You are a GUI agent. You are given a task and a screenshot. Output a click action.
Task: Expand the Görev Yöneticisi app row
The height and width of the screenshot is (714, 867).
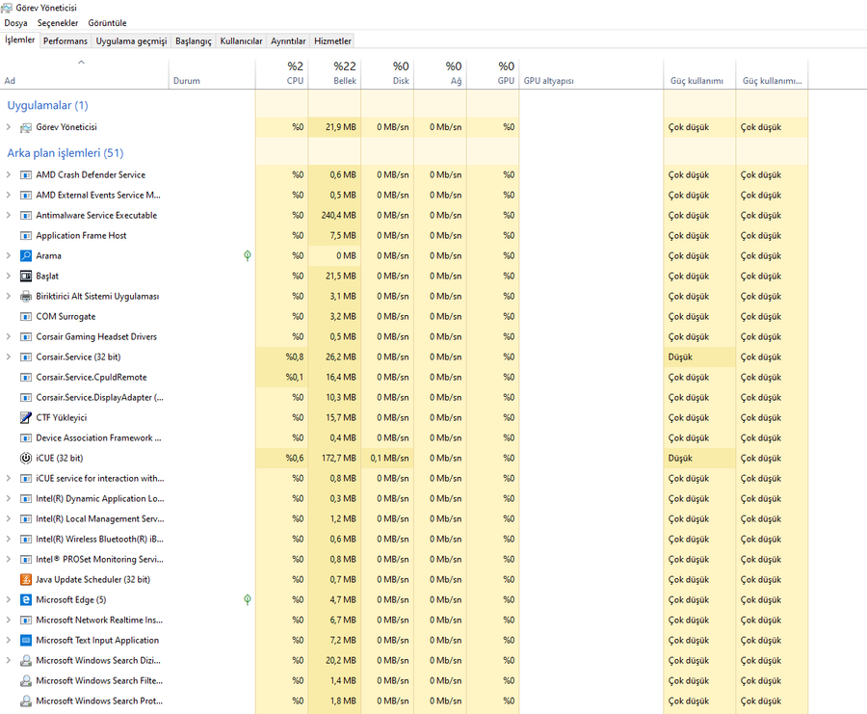9,127
